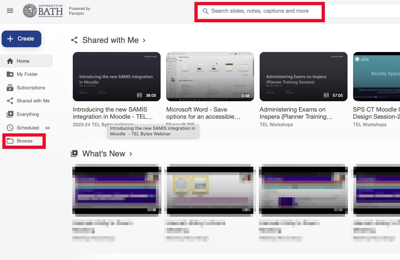Click the Home house icon
The width and height of the screenshot is (400, 260).
pos(10,61)
